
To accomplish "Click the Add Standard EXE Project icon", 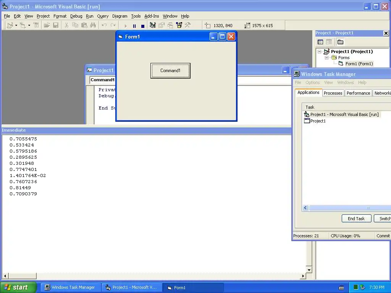I will point(10,26).
